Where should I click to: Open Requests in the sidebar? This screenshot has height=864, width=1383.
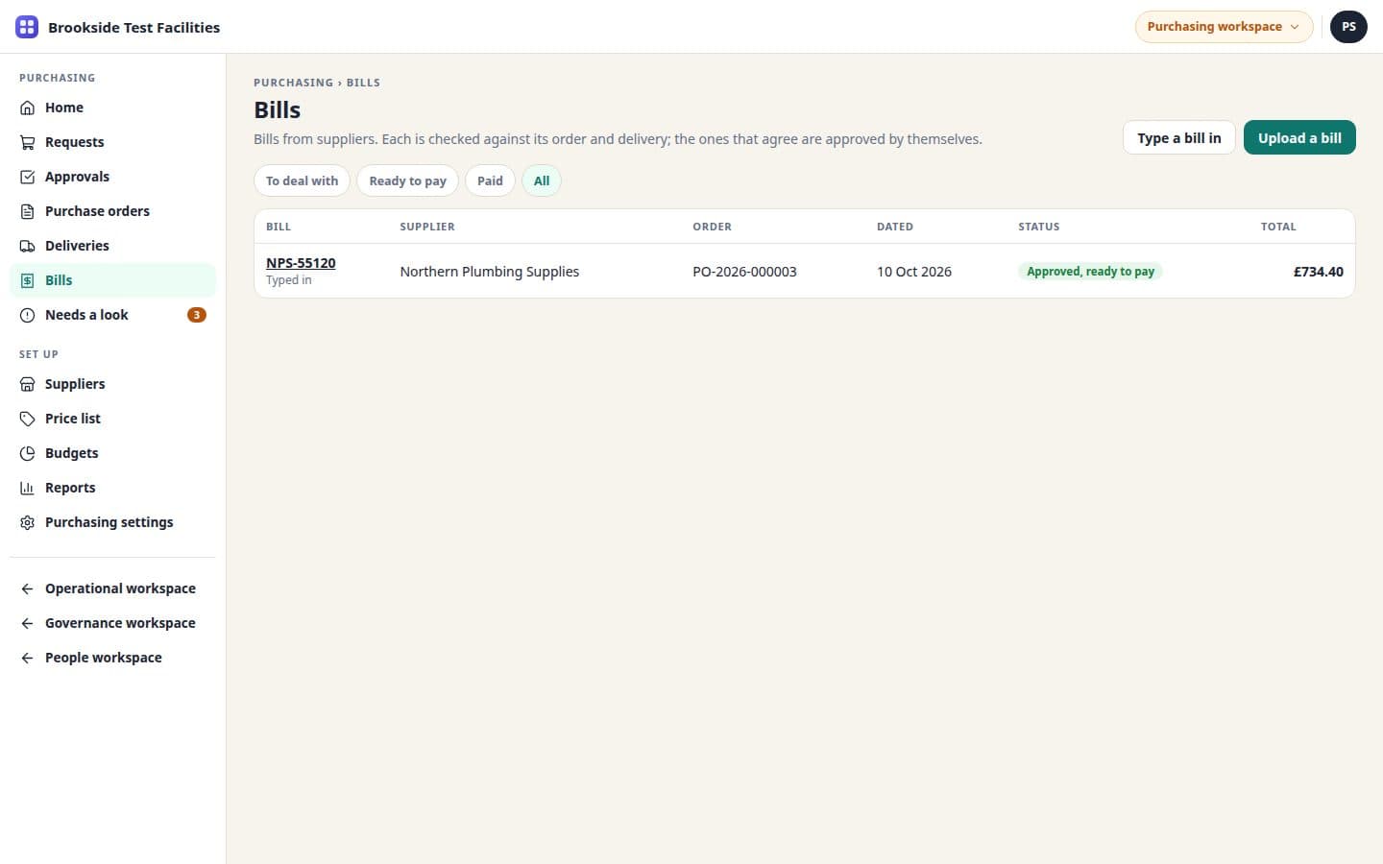(112, 142)
